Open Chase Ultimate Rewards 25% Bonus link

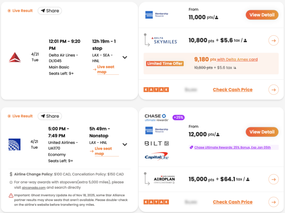pos(232,147)
